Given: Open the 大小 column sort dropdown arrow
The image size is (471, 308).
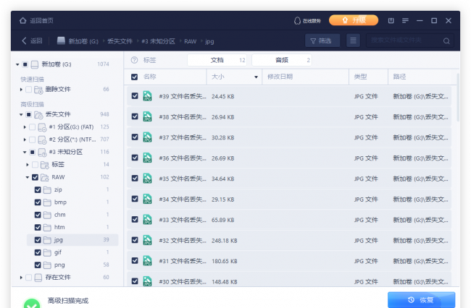Looking at the screenshot, I should click(x=256, y=77).
